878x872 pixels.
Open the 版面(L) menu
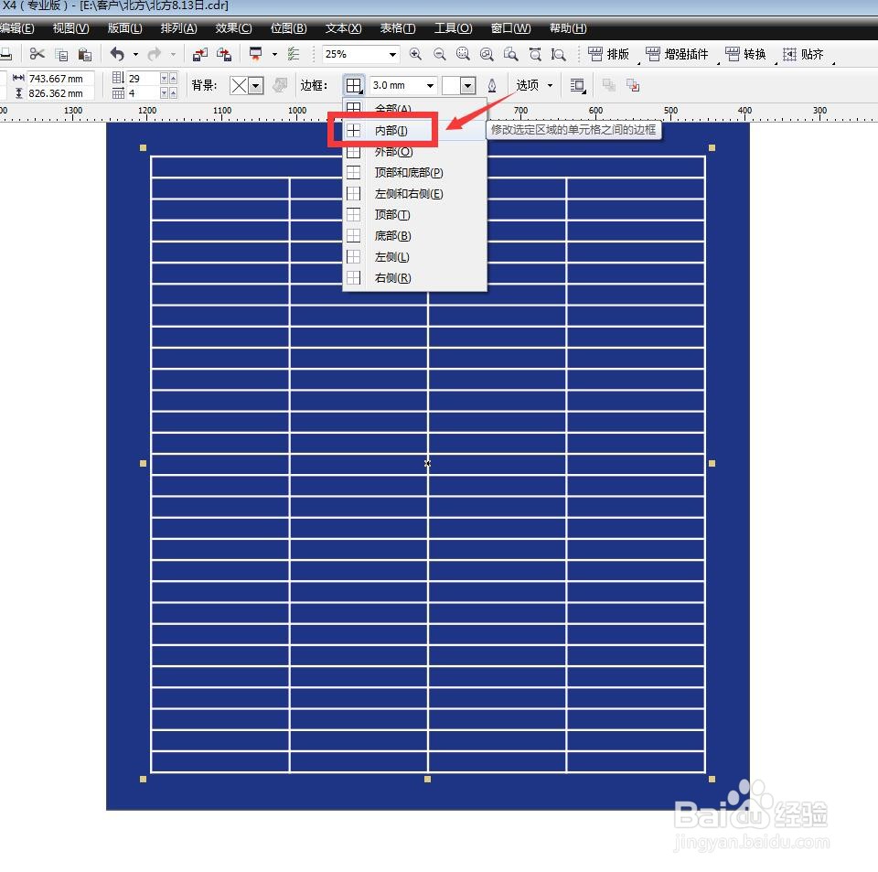[x=124, y=28]
